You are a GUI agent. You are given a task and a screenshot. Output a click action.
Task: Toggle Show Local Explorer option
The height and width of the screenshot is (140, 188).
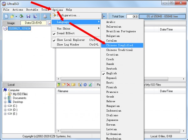coord(70,40)
